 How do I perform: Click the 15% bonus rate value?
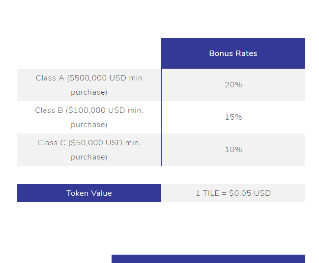click(233, 117)
